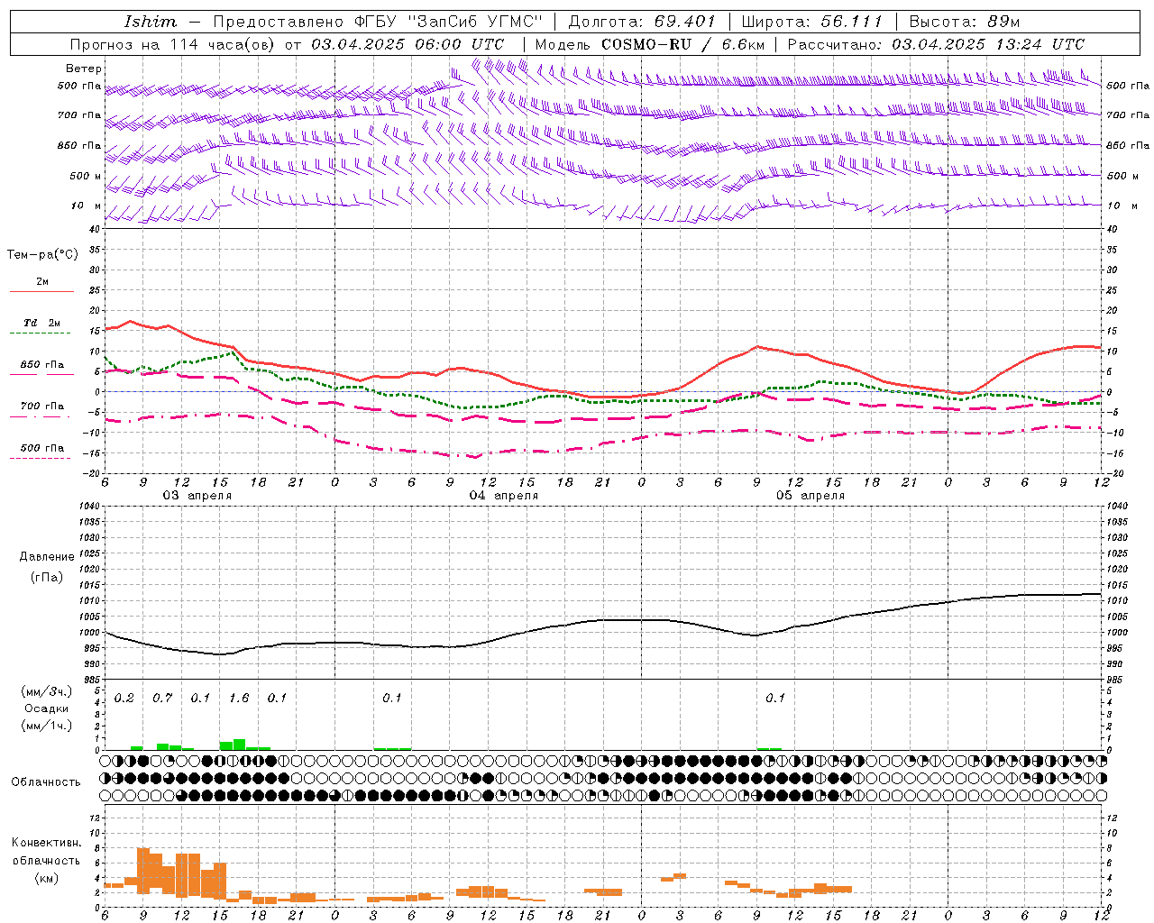Click the "Тем-ра(°C)" temperature axis title
The image size is (1154, 923).
[x=42, y=255]
